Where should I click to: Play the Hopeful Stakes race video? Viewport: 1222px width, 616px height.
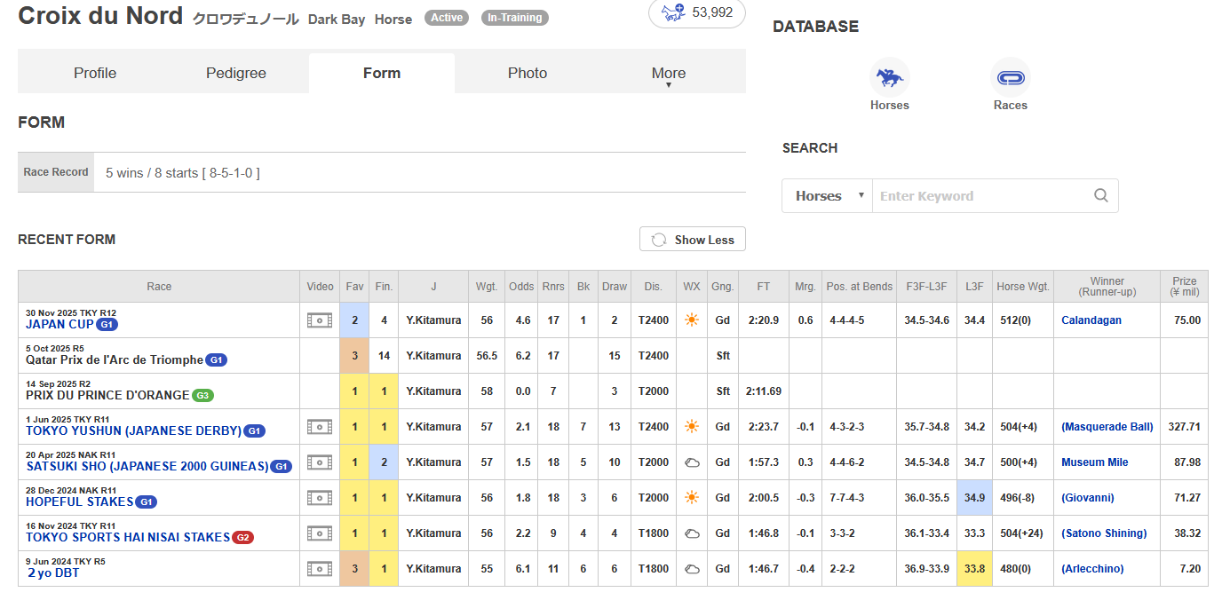pos(320,498)
